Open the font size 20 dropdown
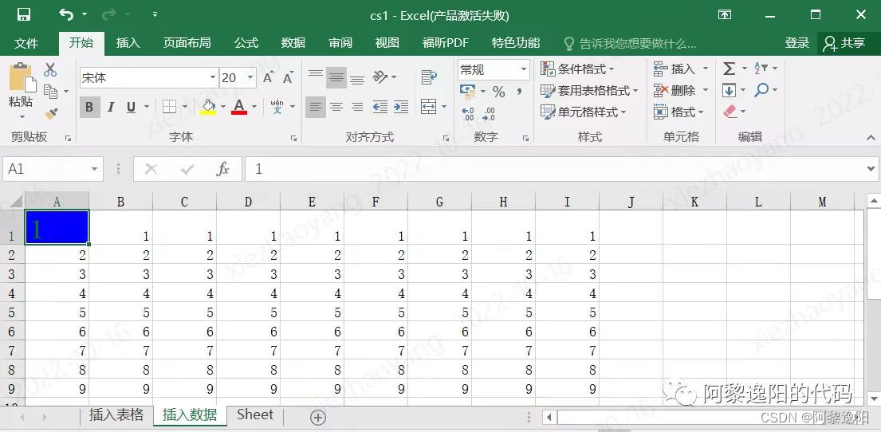This screenshot has height=432, width=881. pyautogui.click(x=250, y=77)
